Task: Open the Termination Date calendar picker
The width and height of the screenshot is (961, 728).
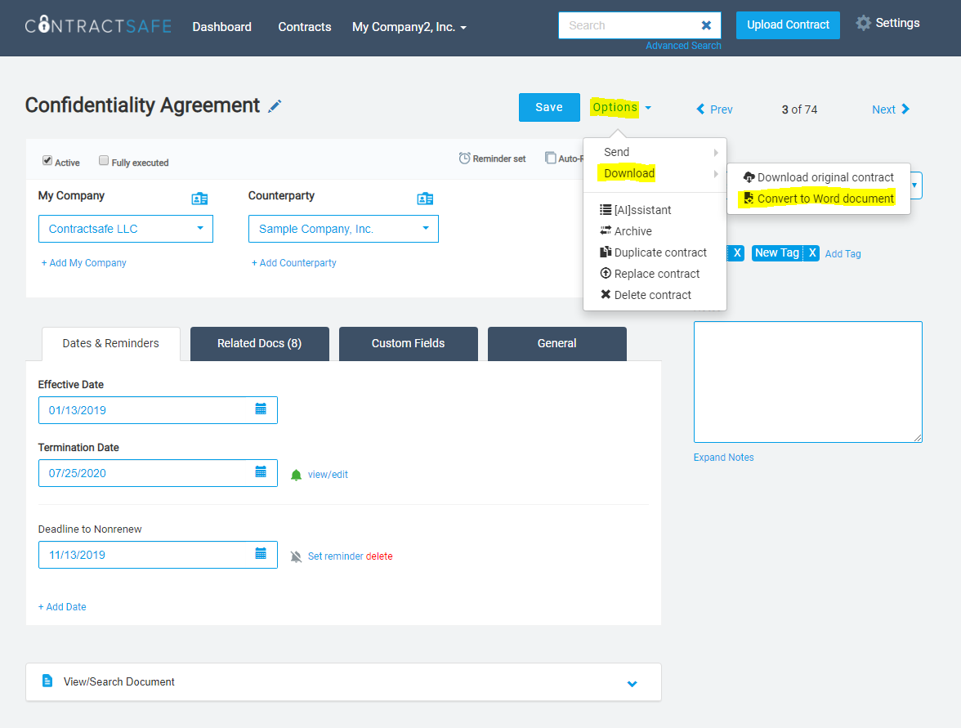Action: 261,472
